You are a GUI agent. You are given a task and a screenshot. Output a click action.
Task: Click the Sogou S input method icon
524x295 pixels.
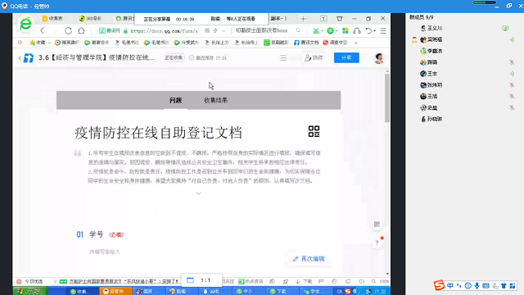[439, 285]
